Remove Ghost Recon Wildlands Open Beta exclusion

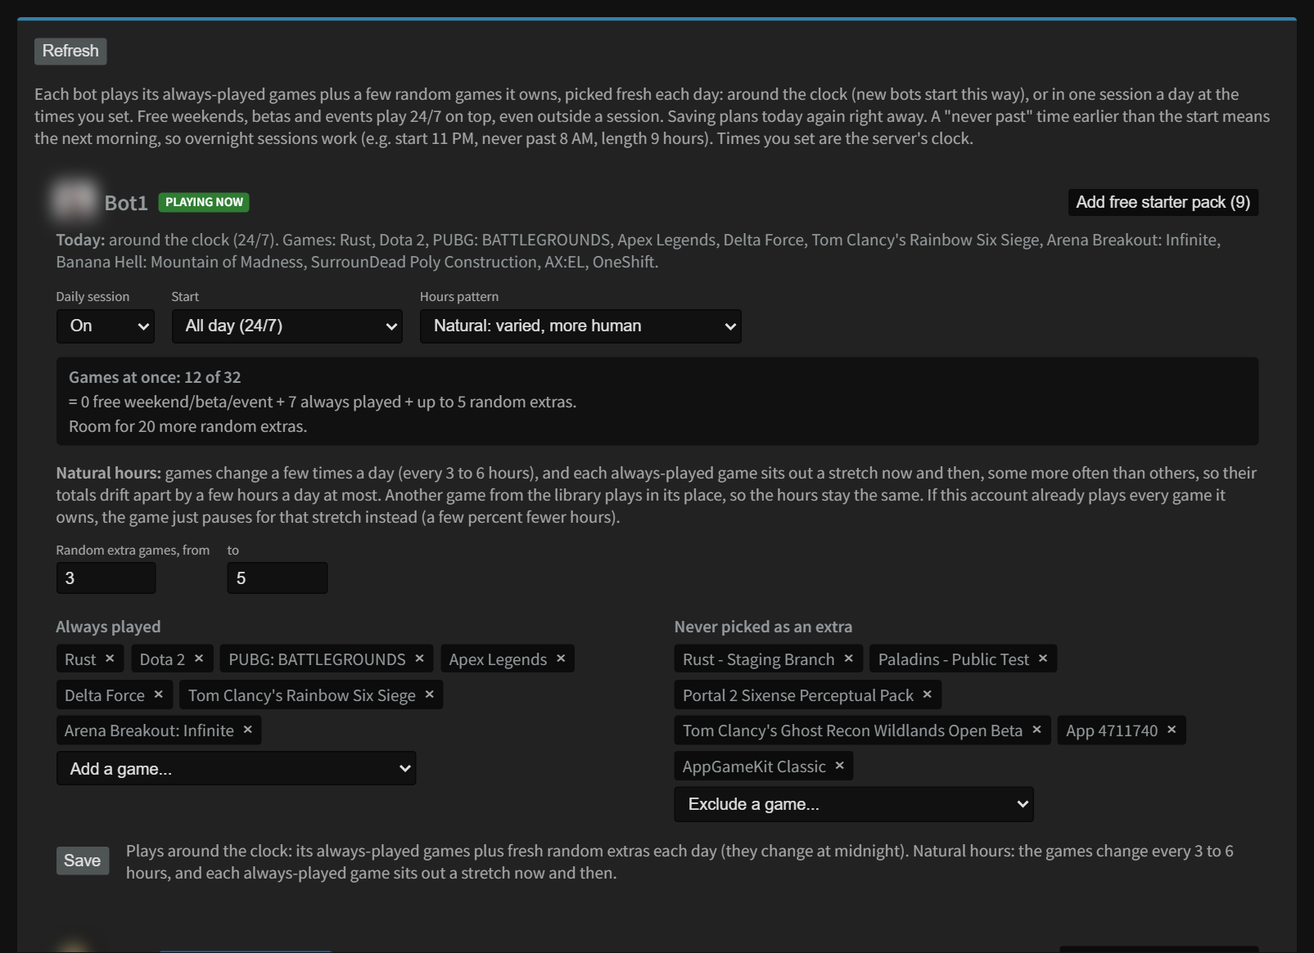1036,730
